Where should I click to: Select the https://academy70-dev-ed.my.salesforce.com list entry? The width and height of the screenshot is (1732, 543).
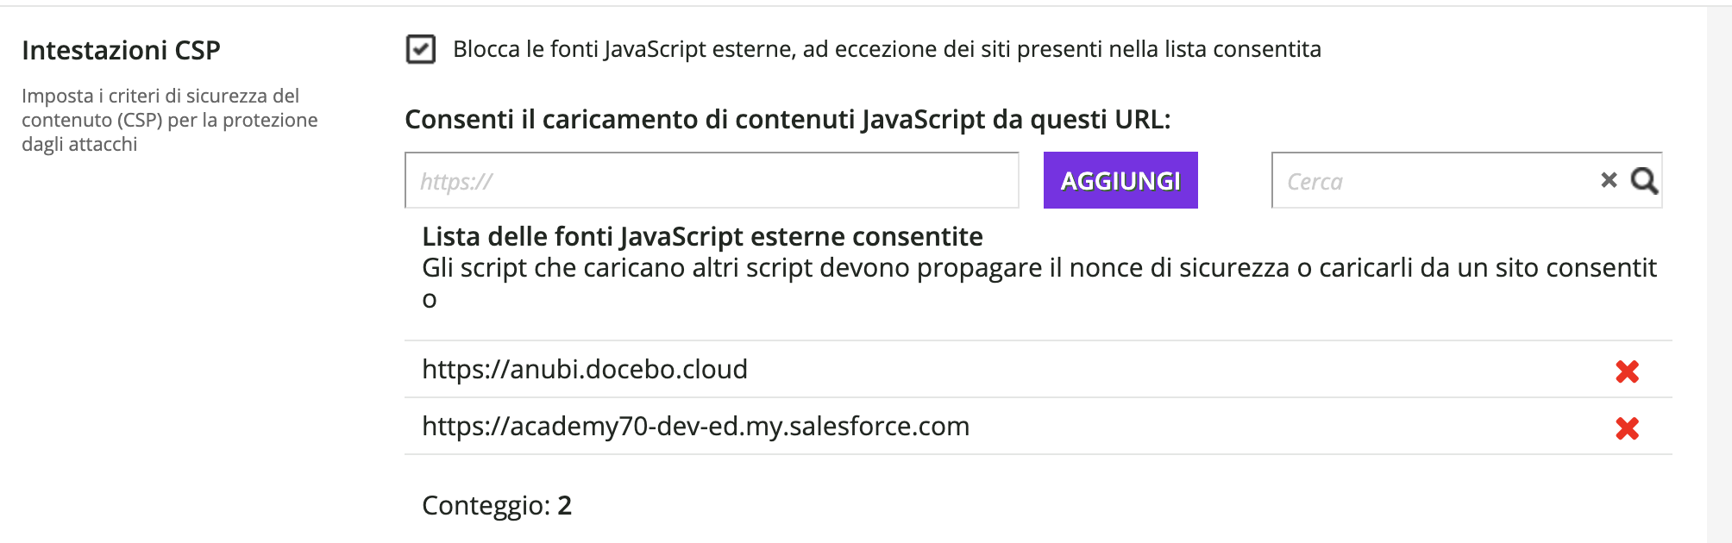tap(695, 427)
